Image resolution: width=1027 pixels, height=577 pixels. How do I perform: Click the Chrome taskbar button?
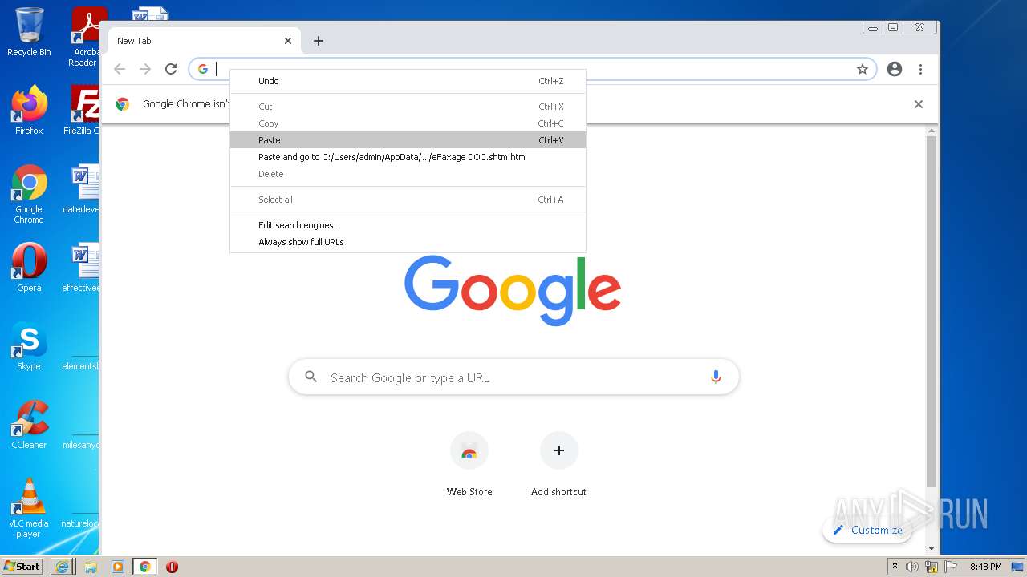coord(145,567)
